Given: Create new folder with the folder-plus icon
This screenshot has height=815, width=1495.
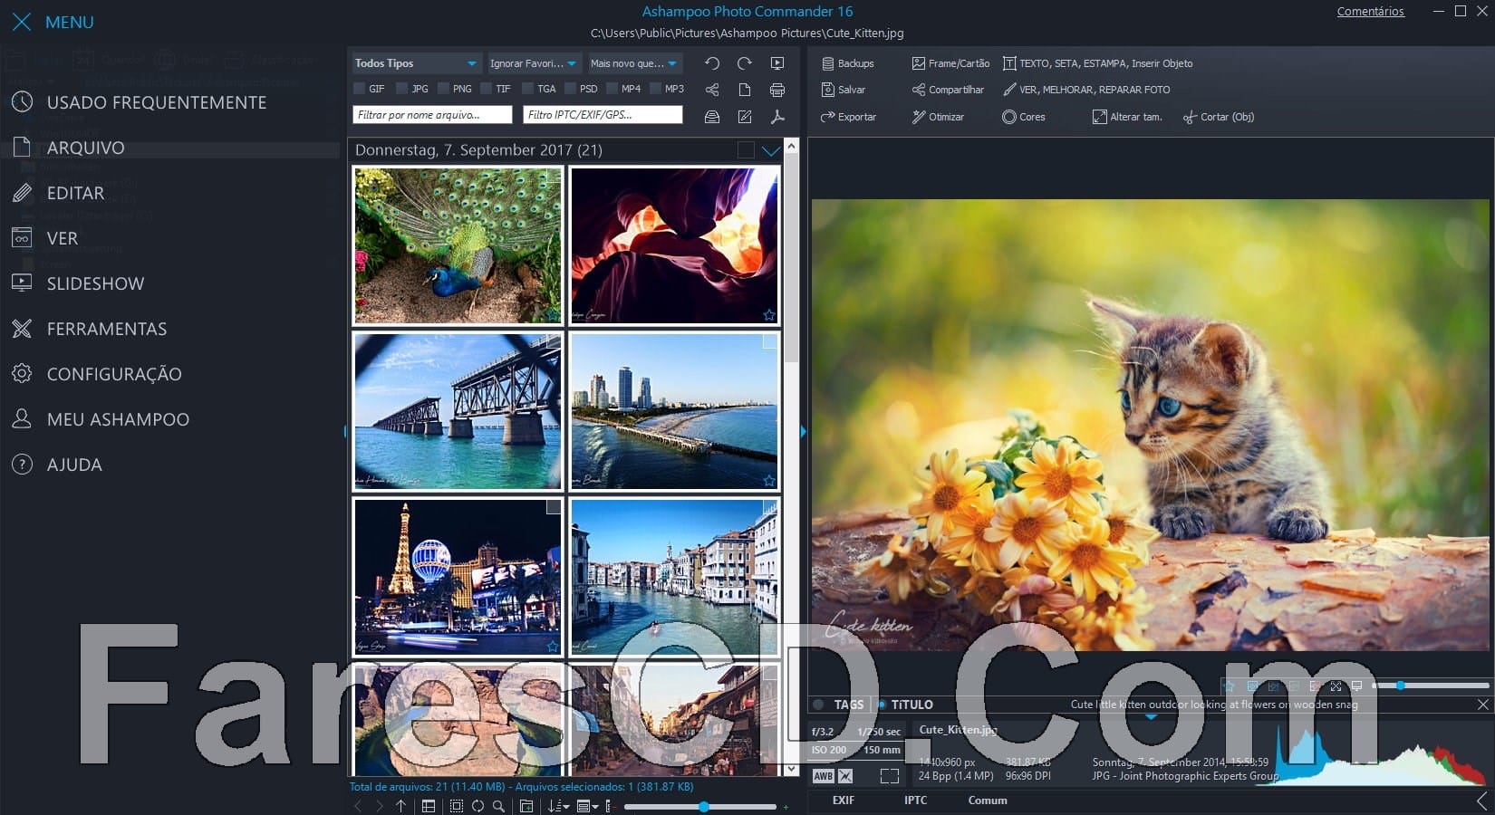Looking at the screenshot, I should [526, 806].
